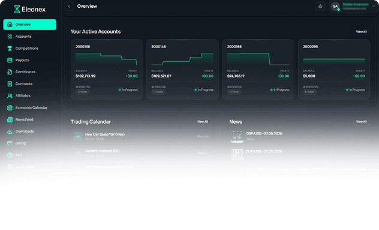Collapse sidebar with the back chevron
Viewport: 379px width, 230px height.
(69, 7)
